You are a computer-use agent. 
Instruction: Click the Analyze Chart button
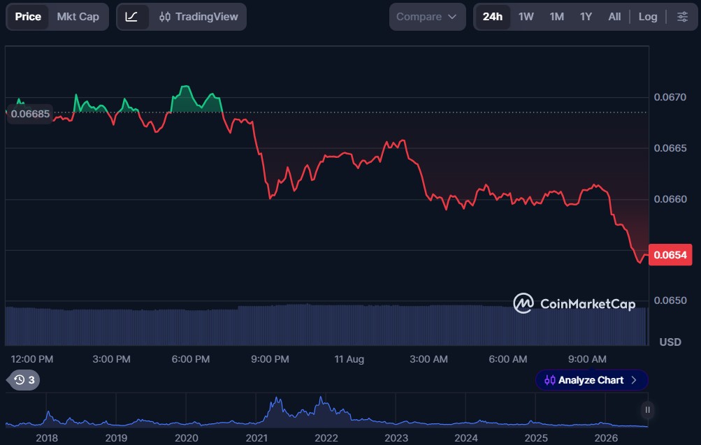(591, 380)
